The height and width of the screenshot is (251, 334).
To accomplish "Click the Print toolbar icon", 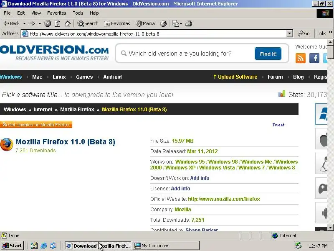I will coord(189,23).
